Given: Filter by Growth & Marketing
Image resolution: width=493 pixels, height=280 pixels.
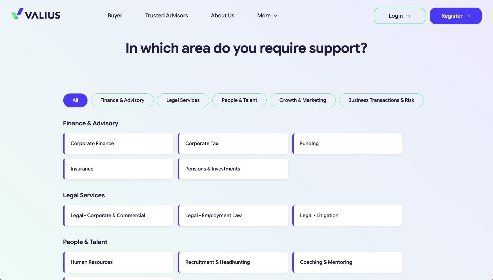Looking at the screenshot, I should pyautogui.click(x=303, y=100).
